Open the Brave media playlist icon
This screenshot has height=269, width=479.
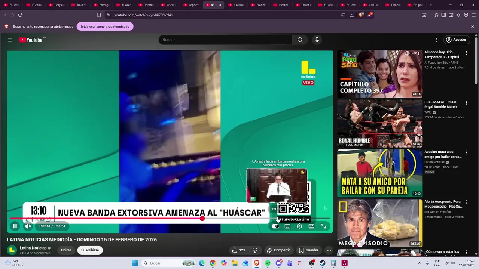[436, 15]
